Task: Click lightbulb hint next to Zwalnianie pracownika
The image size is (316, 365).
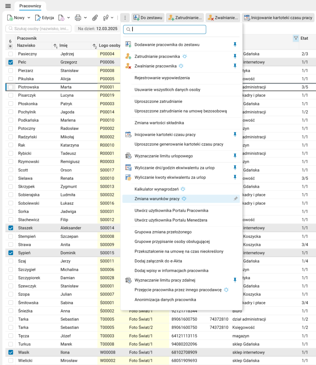Action: click(181, 66)
